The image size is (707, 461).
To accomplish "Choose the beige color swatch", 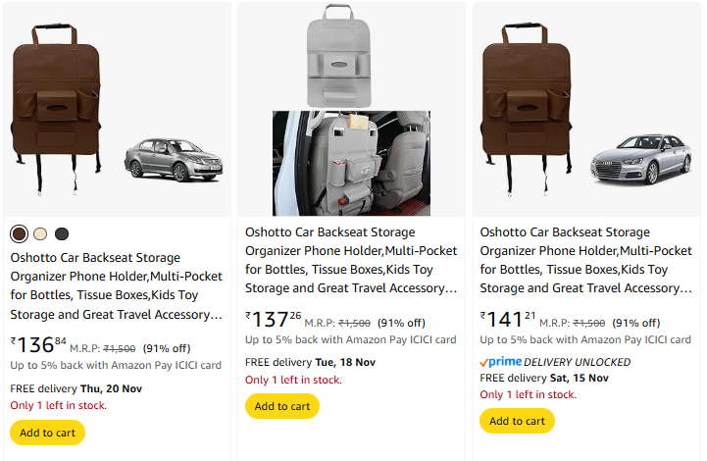I will coord(40,233).
